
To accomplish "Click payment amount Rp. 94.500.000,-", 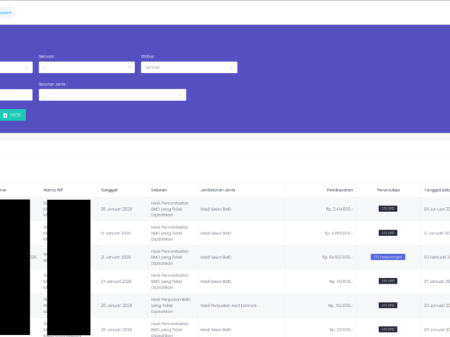I will pyautogui.click(x=337, y=258).
